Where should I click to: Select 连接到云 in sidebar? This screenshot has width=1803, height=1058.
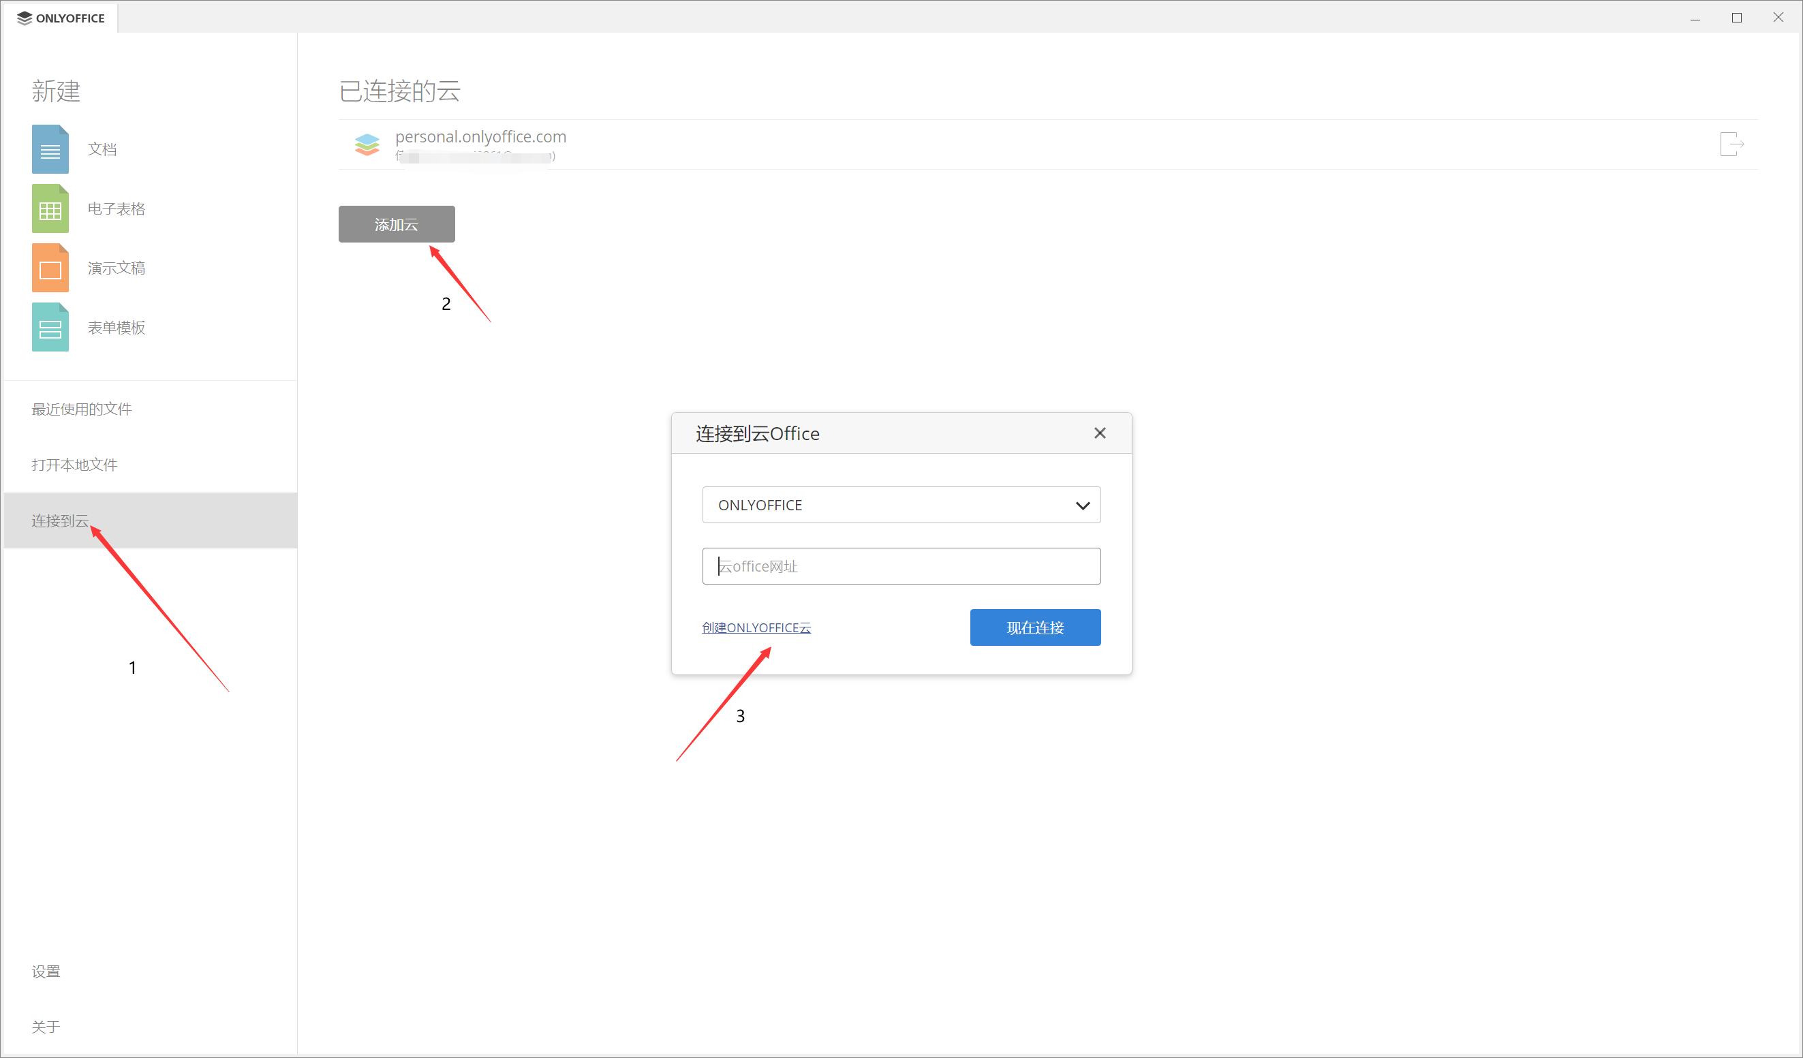pos(60,520)
